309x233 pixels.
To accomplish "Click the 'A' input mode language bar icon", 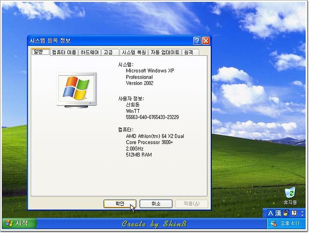I will [270, 213].
